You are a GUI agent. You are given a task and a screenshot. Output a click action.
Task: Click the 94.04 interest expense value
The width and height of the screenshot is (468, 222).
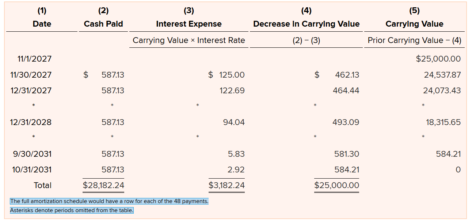tap(234, 122)
